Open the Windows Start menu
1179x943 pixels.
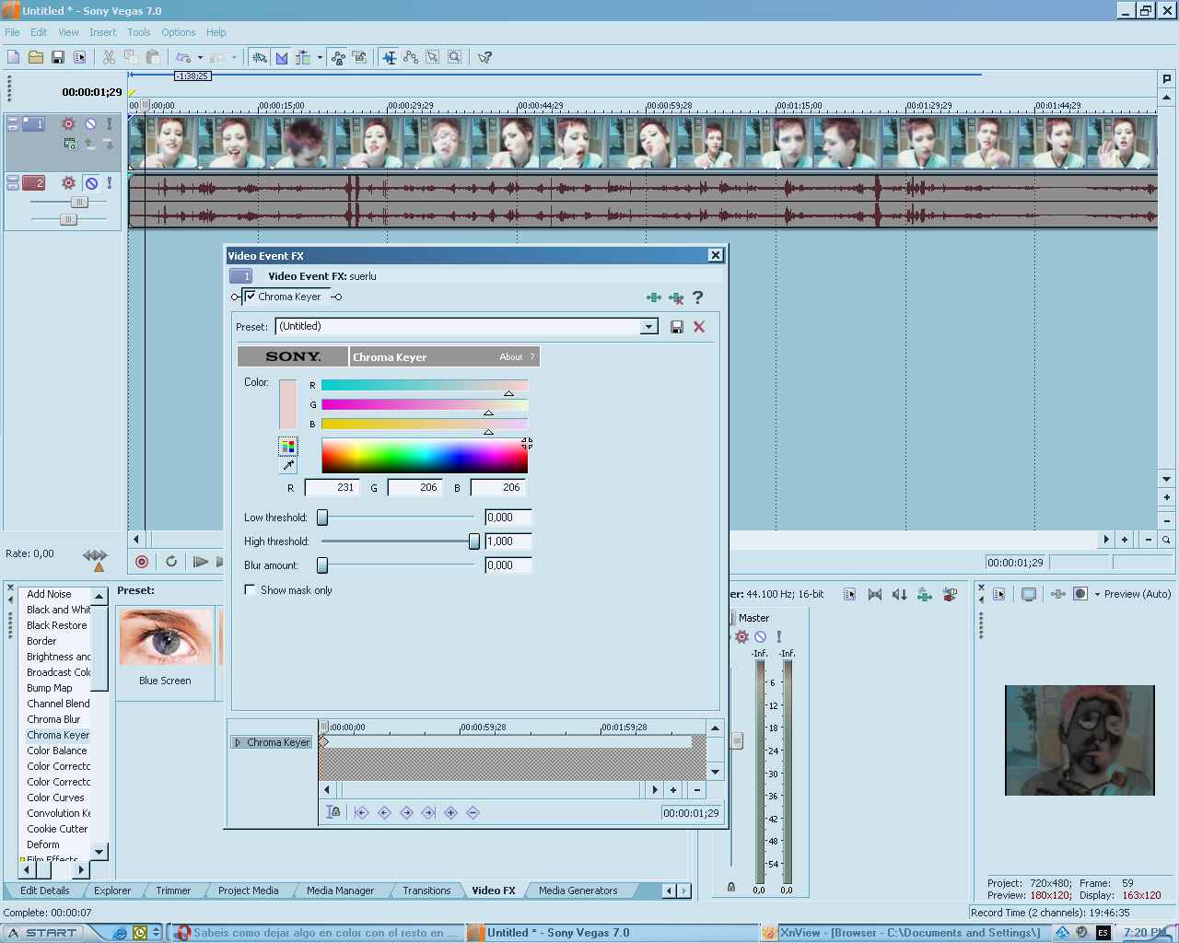43,933
